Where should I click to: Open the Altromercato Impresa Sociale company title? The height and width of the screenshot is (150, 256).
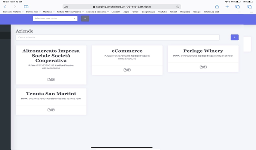pos(51,55)
